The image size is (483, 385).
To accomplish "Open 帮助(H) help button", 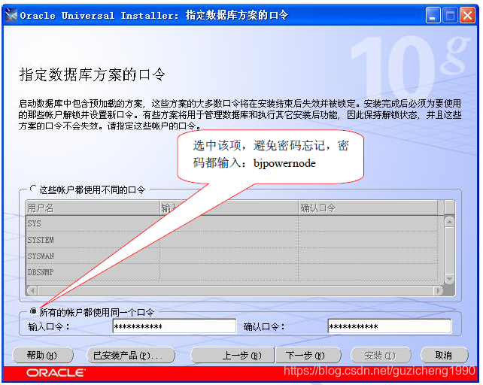I will pos(43,356).
